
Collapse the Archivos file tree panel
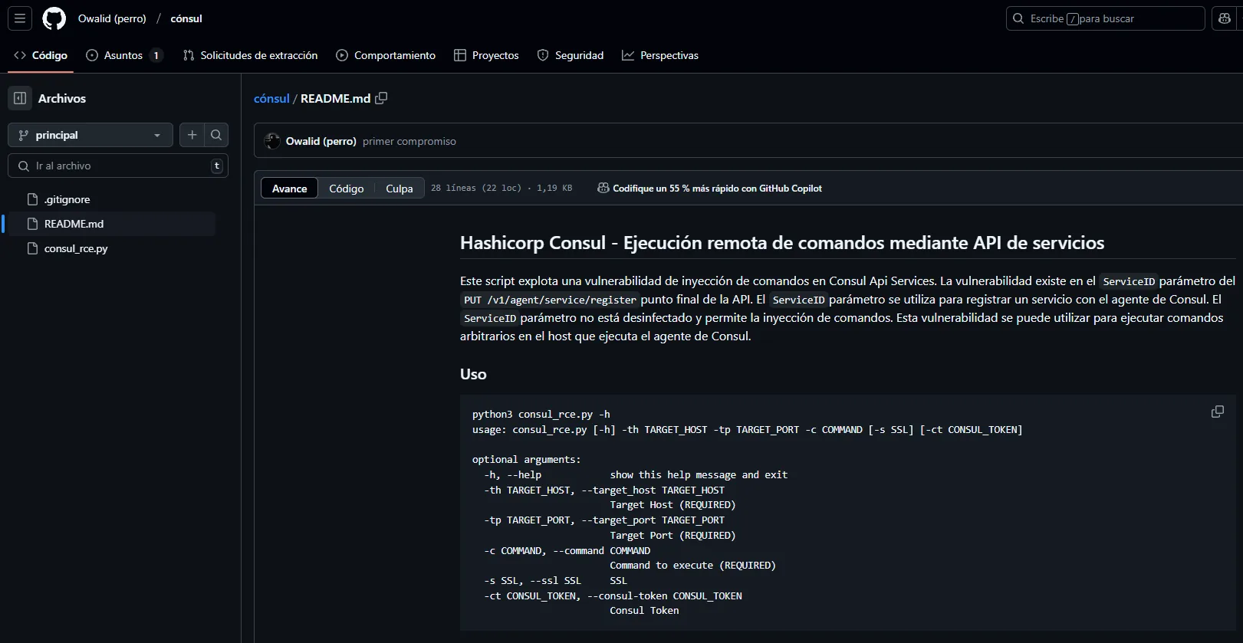pyautogui.click(x=20, y=98)
